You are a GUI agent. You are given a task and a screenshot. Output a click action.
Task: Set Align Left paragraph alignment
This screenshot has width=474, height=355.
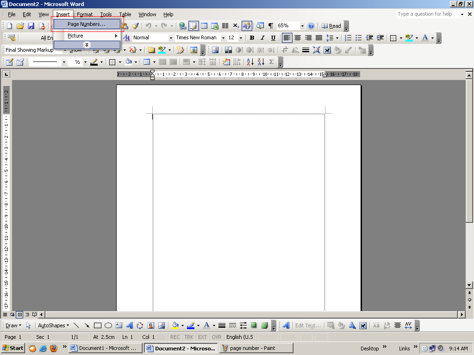(x=287, y=38)
